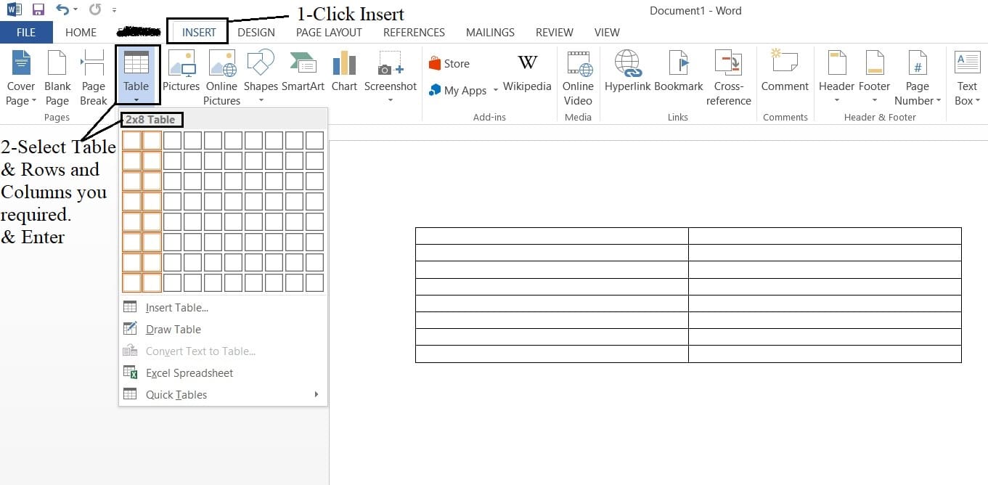This screenshot has width=988, height=485.
Task: Open the DESIGN ribbon tab
Action: point(256,32)
